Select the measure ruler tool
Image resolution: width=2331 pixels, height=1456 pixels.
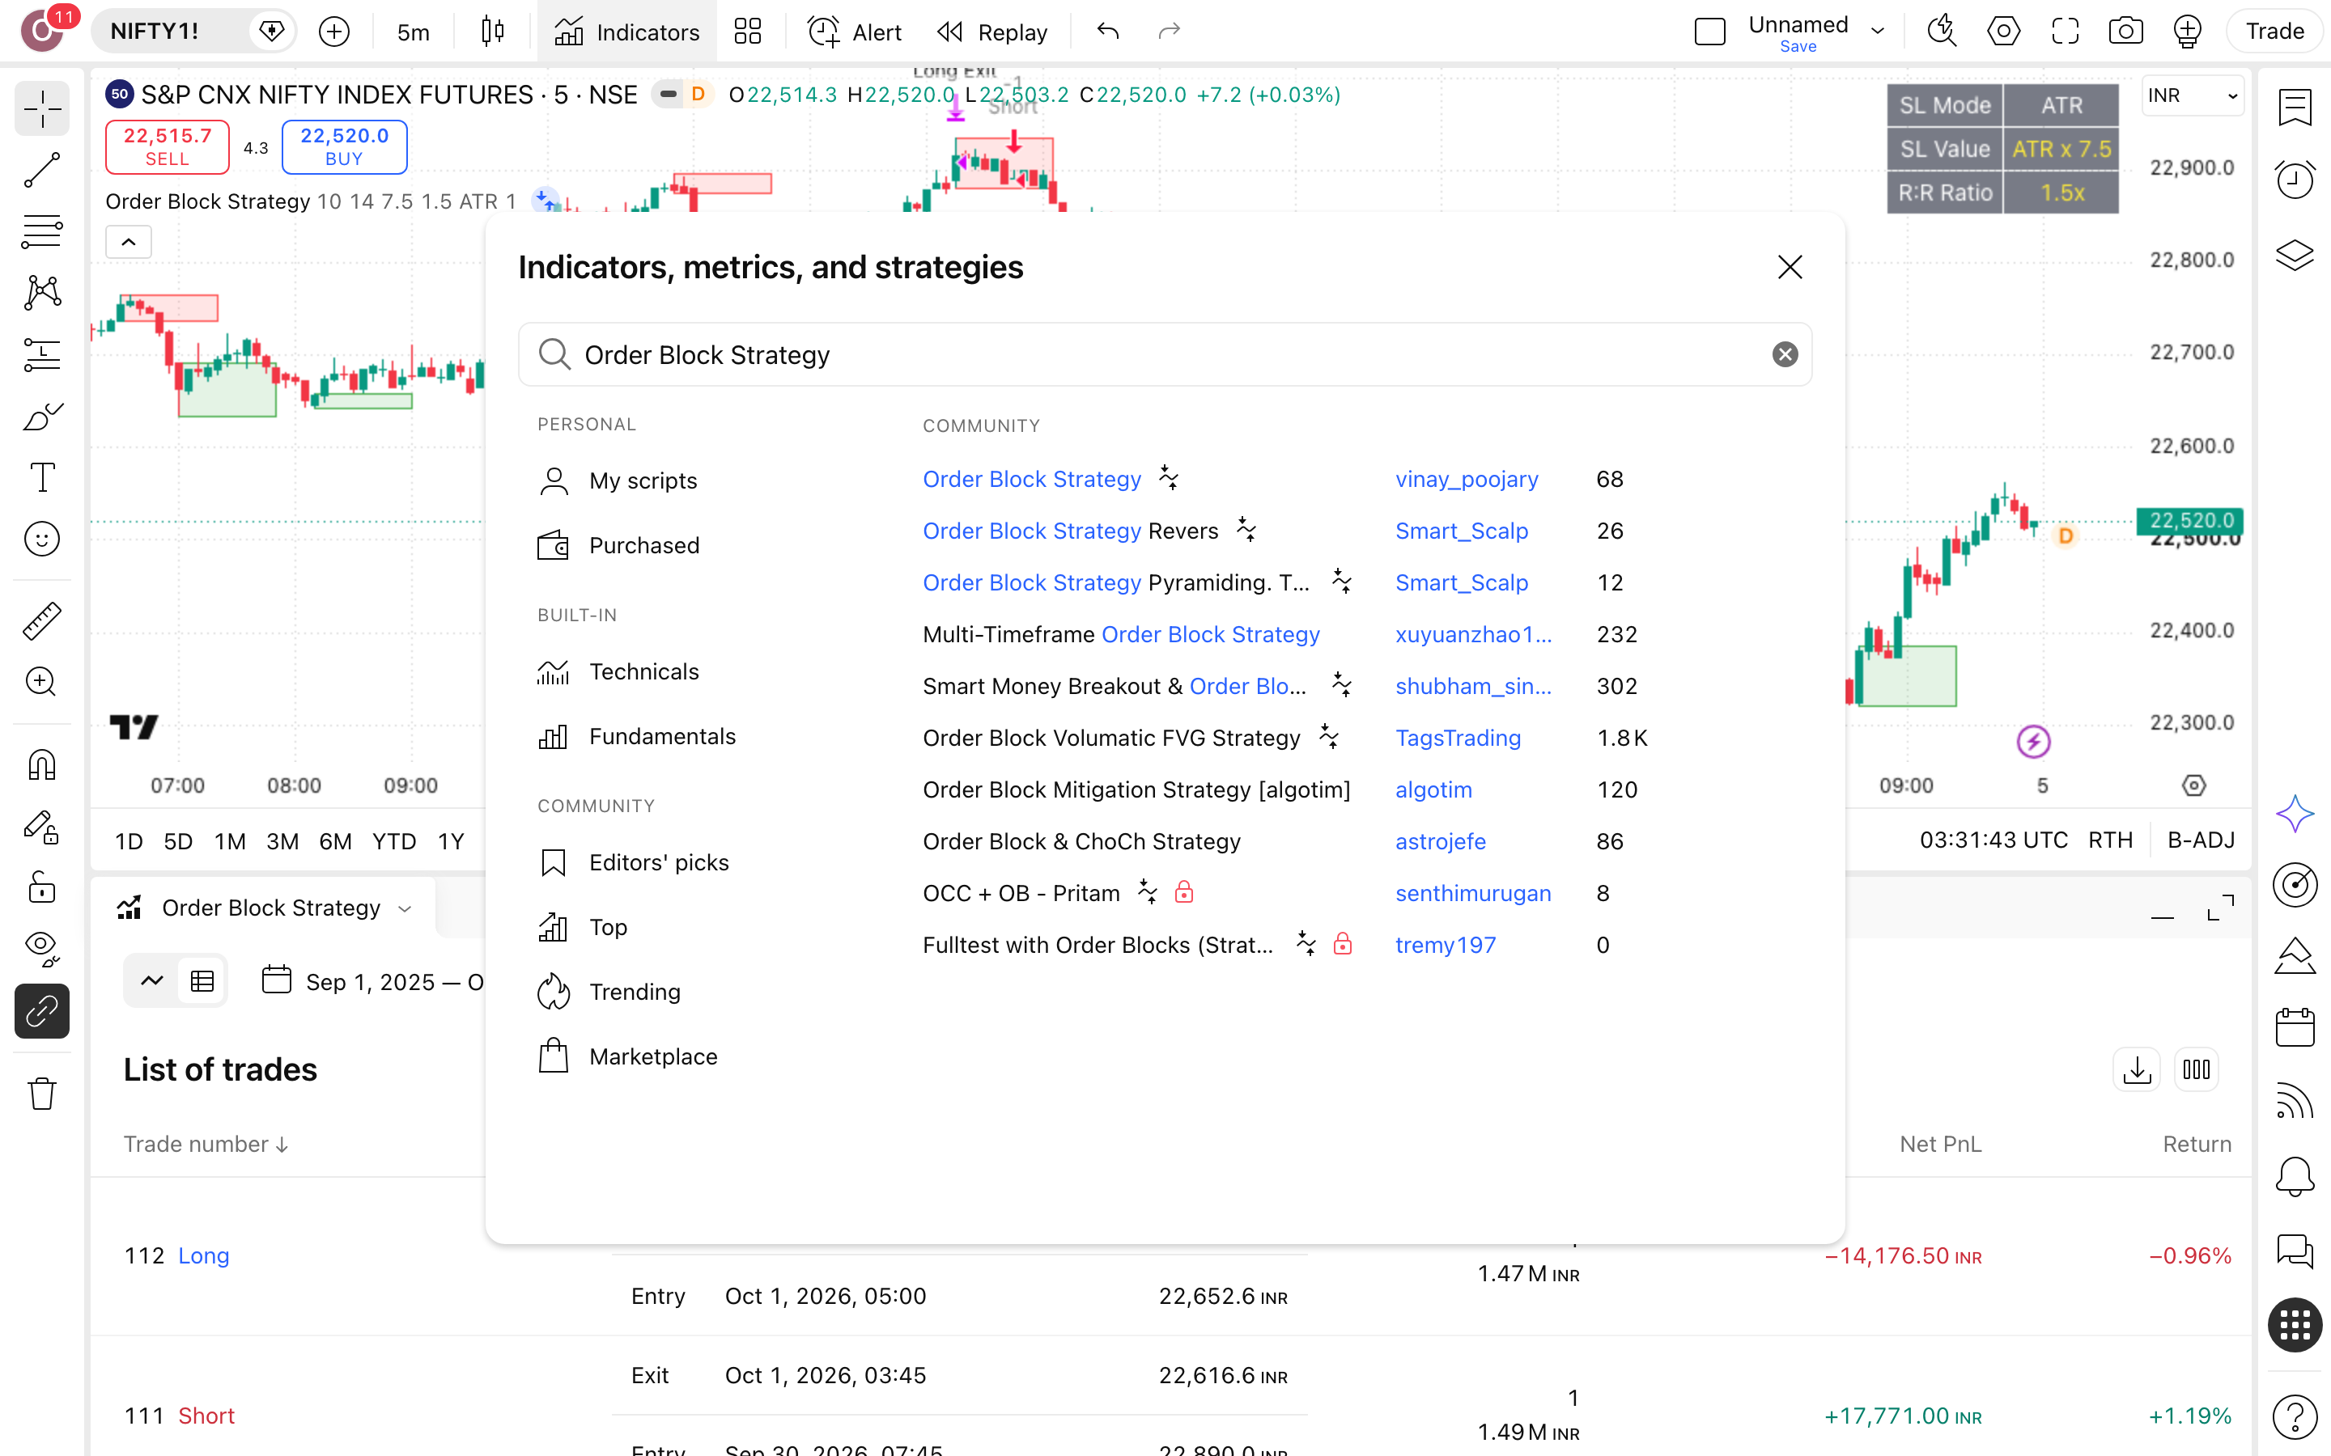(x=42, y=621)
